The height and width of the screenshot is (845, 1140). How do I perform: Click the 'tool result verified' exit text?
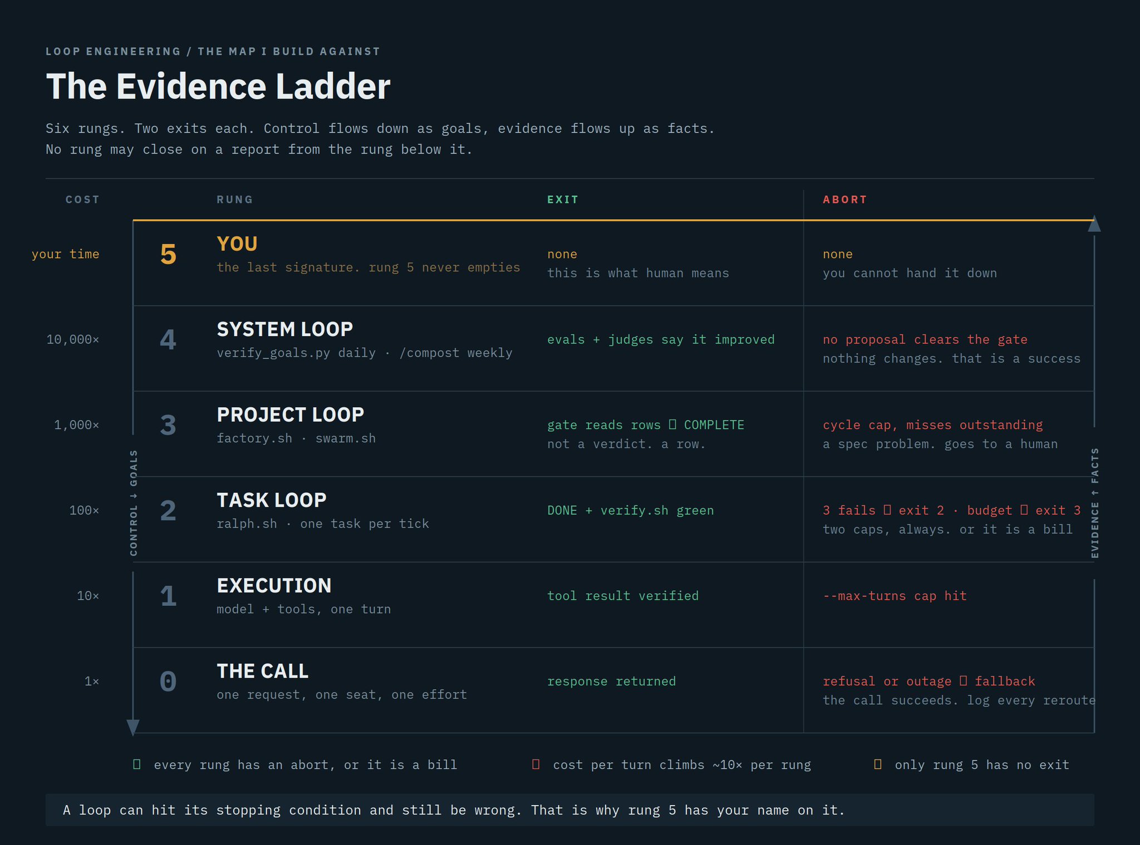pyautogui.click(x=623, y=596)
